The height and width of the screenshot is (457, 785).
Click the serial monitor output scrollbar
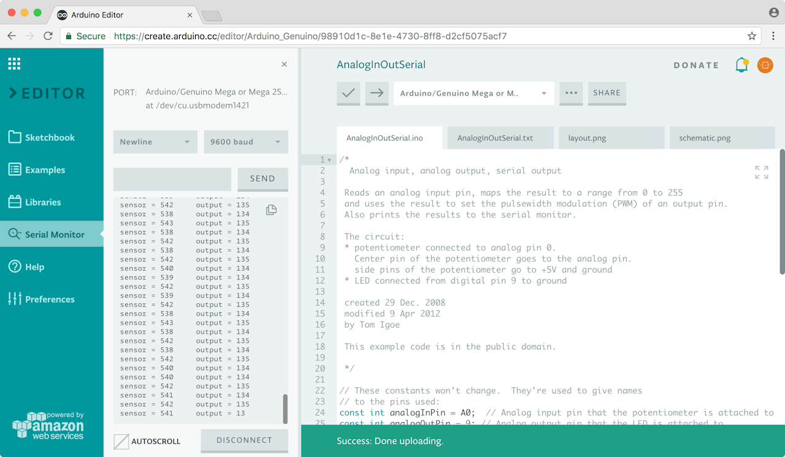click(x=285, y=408)
